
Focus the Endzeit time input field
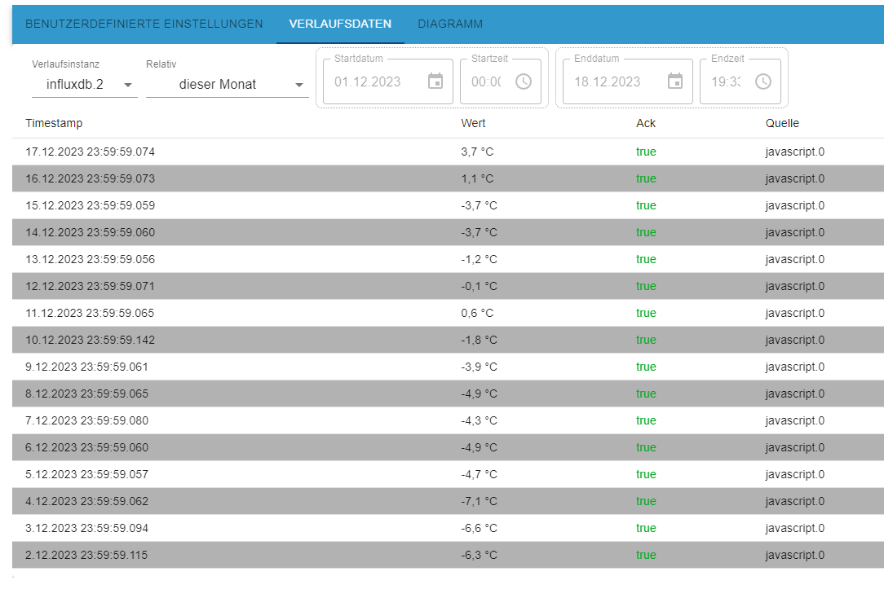coord(726,81)
